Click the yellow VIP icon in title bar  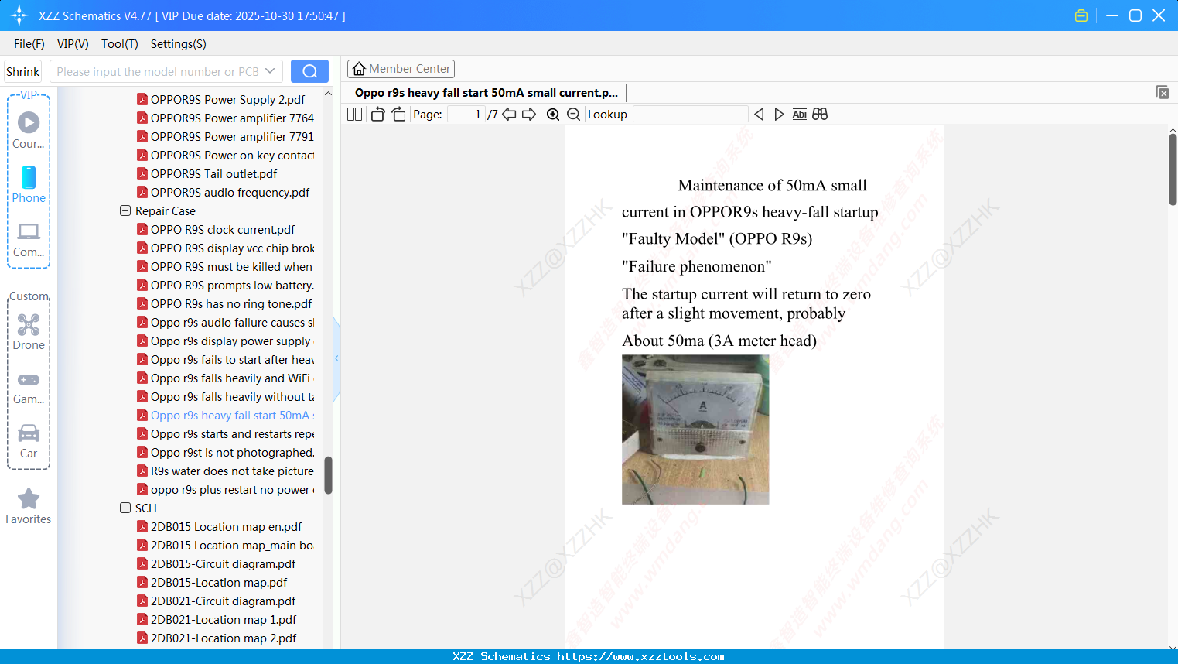pyautogui.click(x=1081, y=15)
